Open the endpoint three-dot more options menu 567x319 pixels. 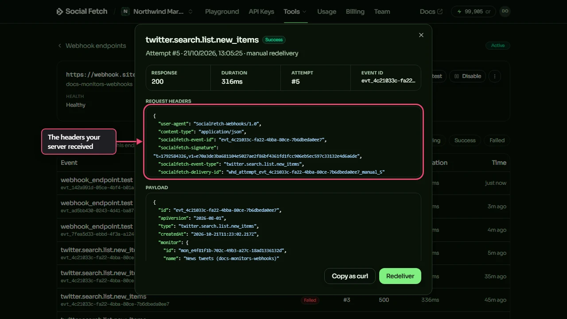[495, 76]
